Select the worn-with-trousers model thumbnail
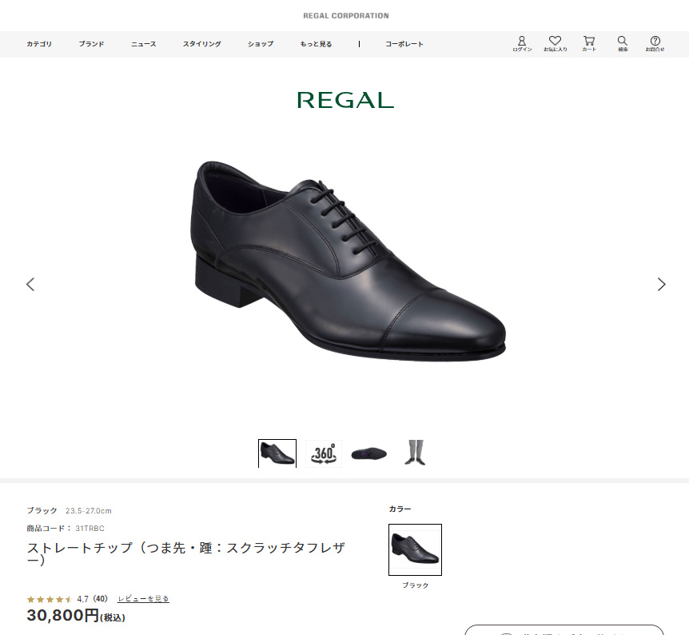The image size is (689, 635). [416, 453]
